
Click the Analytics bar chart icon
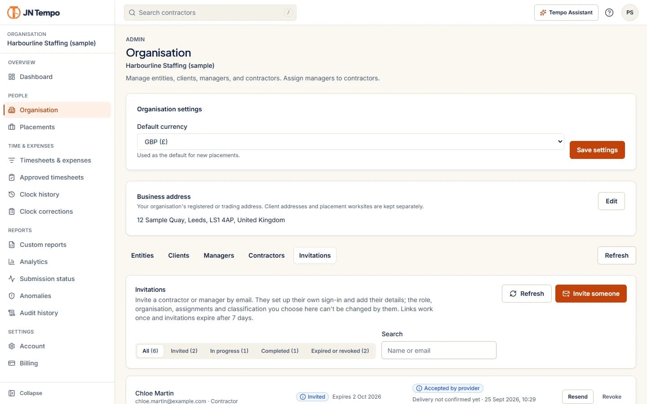click(x=12, y=262)
